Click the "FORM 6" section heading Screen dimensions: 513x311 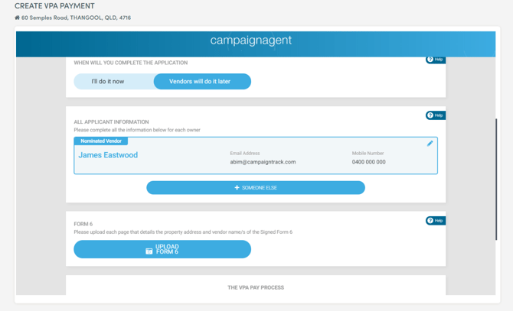[x=83, y=224]
